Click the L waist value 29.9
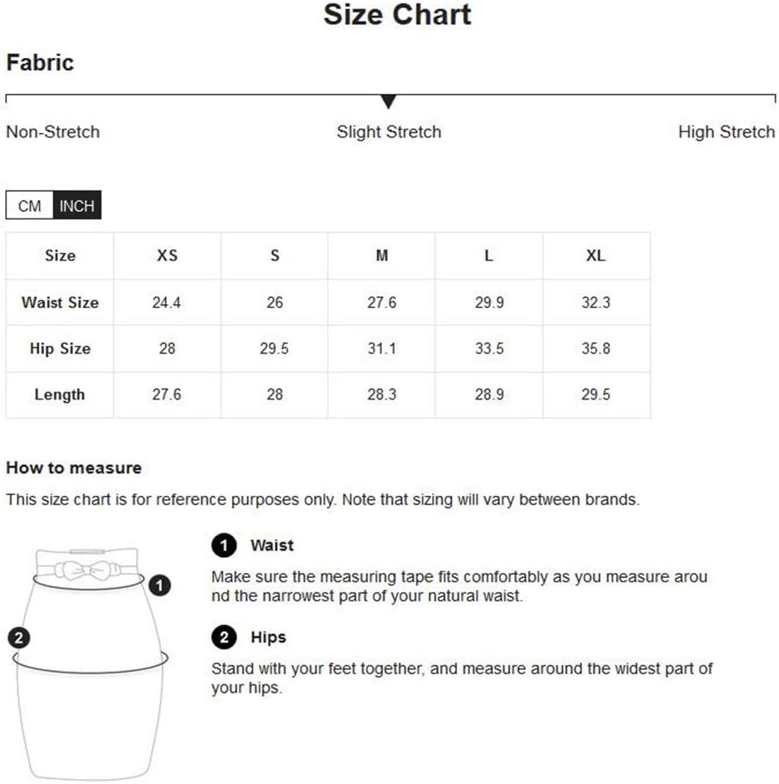The width and height of the screenshot is (779, 784). pos(489,302)
